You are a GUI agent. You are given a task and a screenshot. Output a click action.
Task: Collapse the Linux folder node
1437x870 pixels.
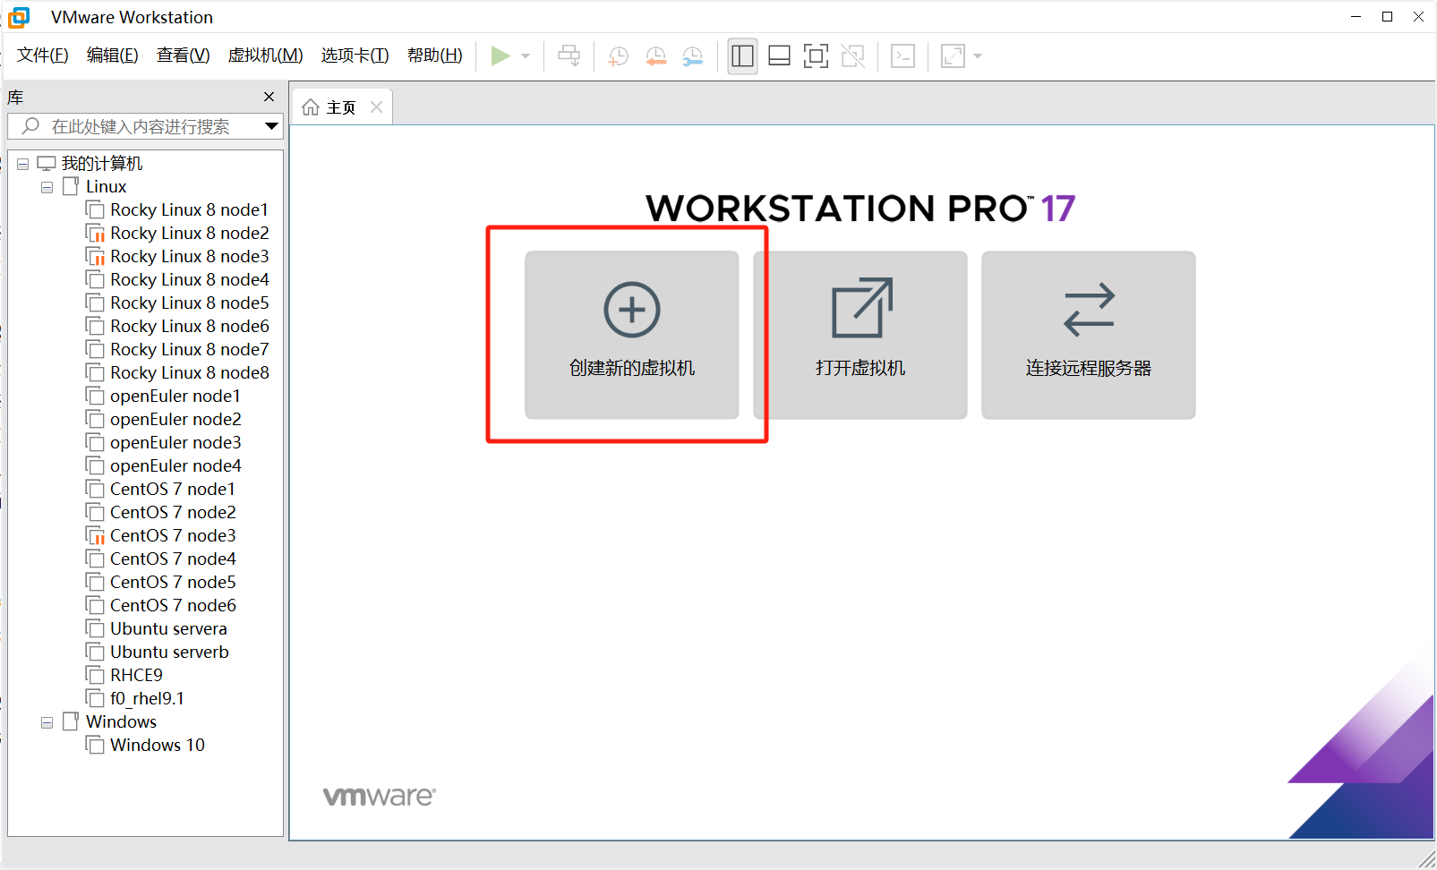(x=47, y=187)
